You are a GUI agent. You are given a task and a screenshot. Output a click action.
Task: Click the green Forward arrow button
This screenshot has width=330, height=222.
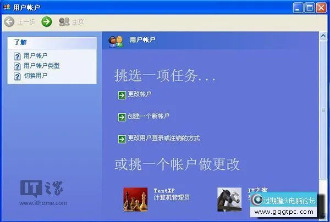coord(47,21)
